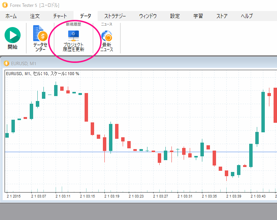This screenshot has height=220, width=277.
Task: Start the test with the green 開始 button
Action: [13, 35]
